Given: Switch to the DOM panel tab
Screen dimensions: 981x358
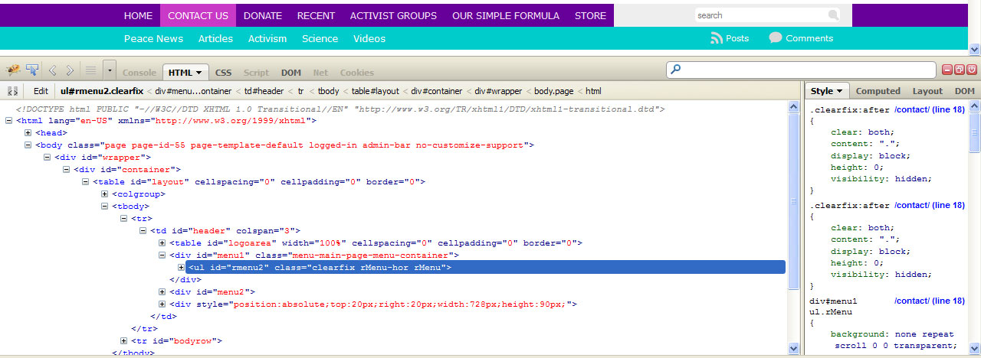Looking at the screenshot, I should click(290, 73).
